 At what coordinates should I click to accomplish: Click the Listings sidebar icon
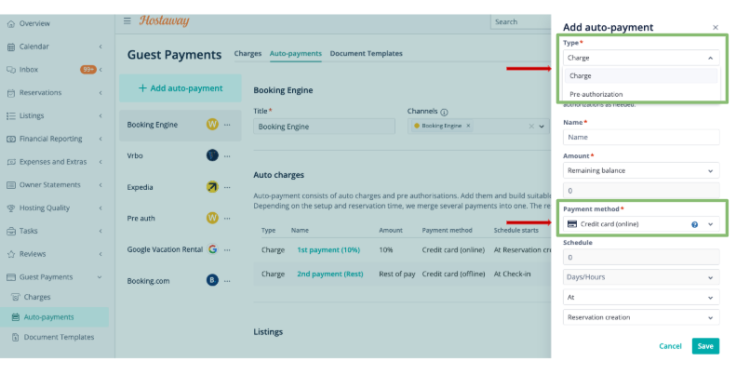(11, 115)
